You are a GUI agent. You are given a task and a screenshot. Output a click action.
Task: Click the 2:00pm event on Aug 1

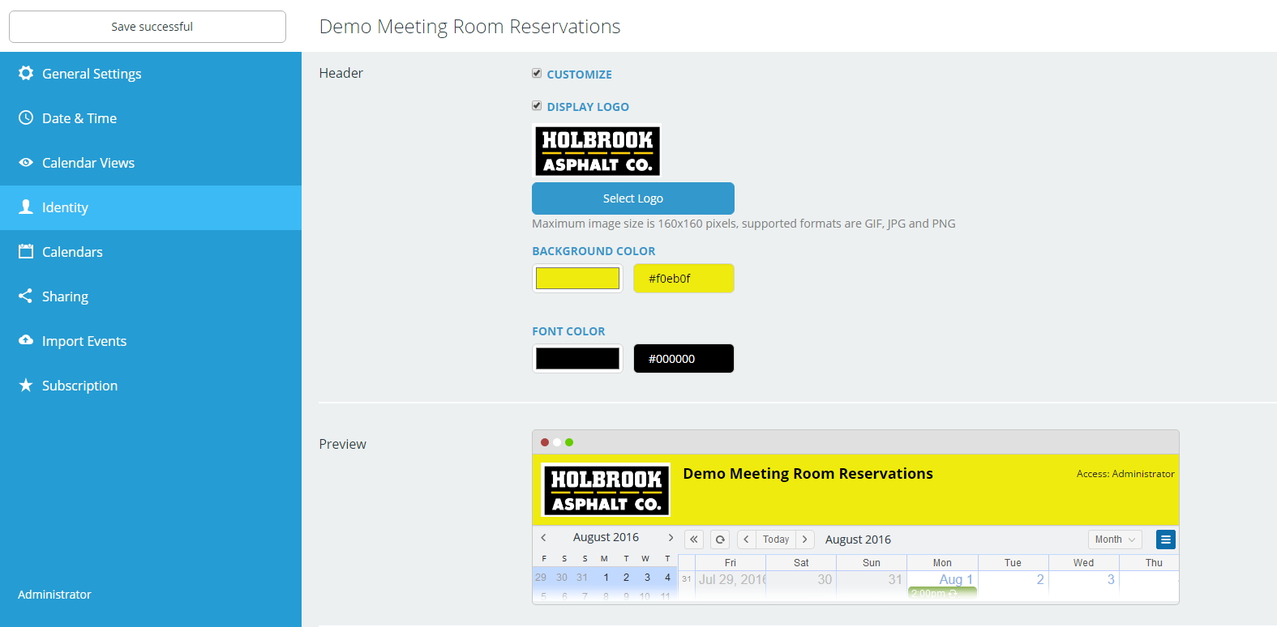pos(942,593)
